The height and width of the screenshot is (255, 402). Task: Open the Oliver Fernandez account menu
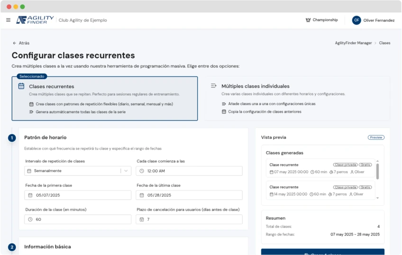point(378,20)
